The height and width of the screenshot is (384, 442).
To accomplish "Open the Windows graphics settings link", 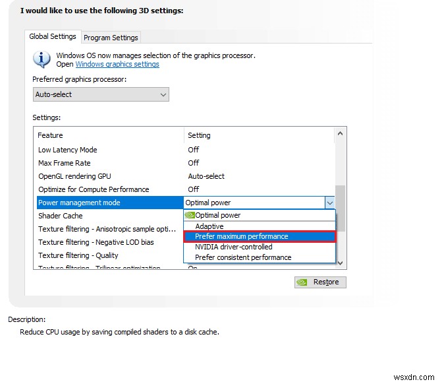I will (x=117, y=65).
